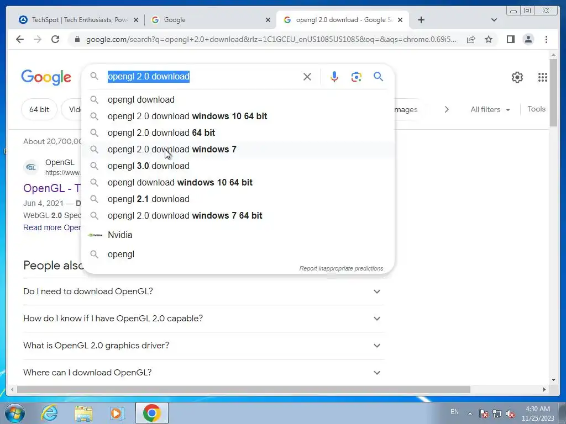Open the Chrome side panel icon
The image size is (566, 424).
pyautogui.click(x=510, y=39)
